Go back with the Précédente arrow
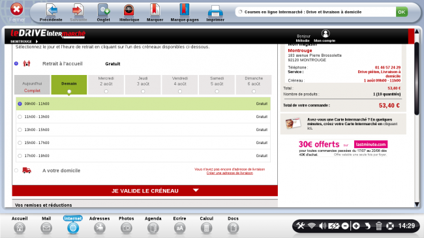The image size is (424, 238). point(51,12)
